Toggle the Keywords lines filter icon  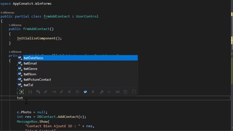click(126, 92)
